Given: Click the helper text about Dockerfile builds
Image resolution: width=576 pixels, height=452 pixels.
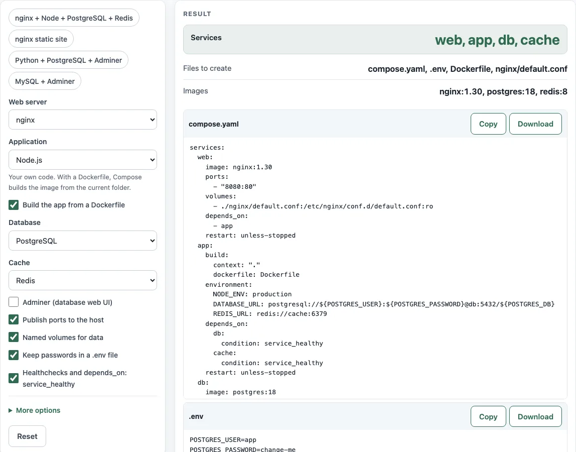Looking at the screenshot, I should point(75,182).
